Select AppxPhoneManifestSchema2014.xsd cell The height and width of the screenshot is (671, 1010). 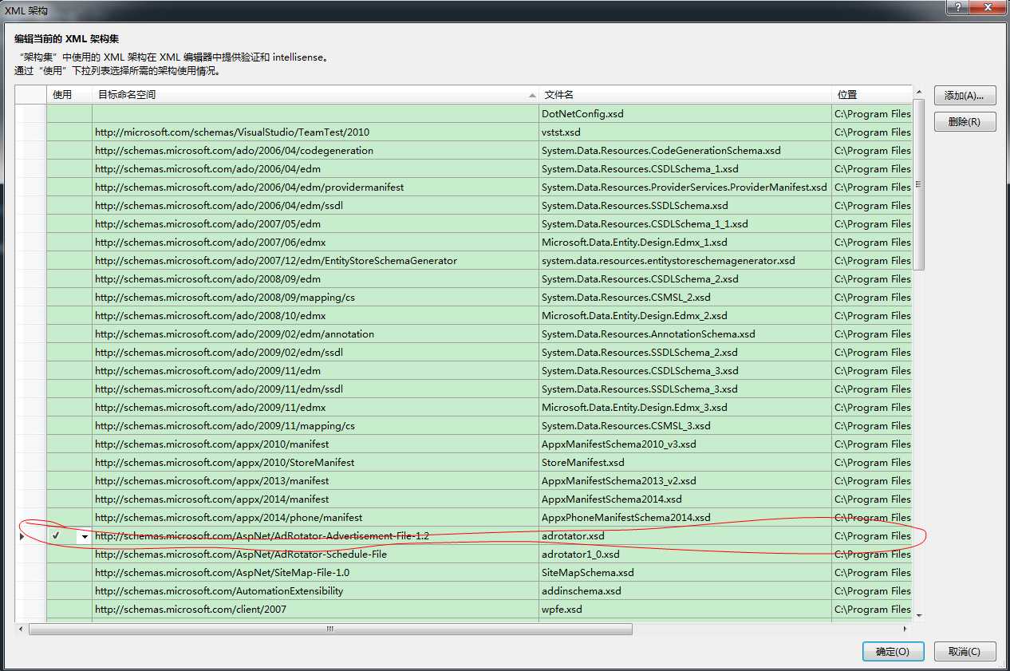click(x=685, y=518)
